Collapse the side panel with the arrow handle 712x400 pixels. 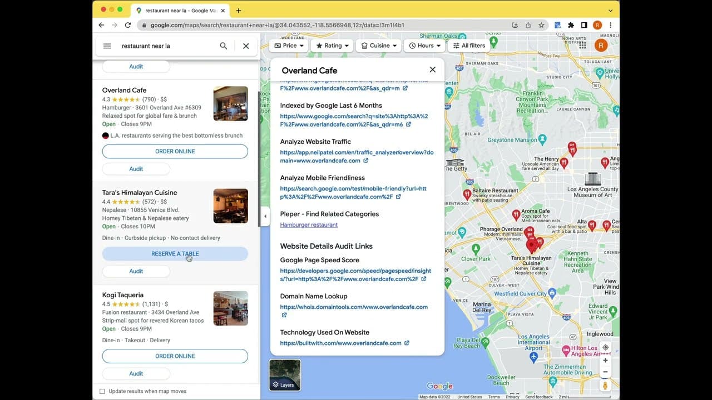(x=265, y=216)
